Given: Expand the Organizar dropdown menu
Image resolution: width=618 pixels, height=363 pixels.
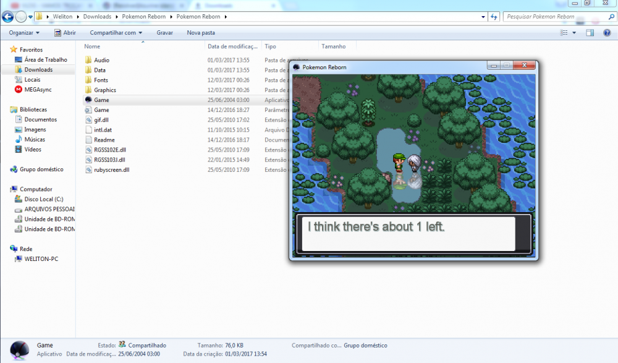Looking at the screenshot, I should tap(24, 33).
